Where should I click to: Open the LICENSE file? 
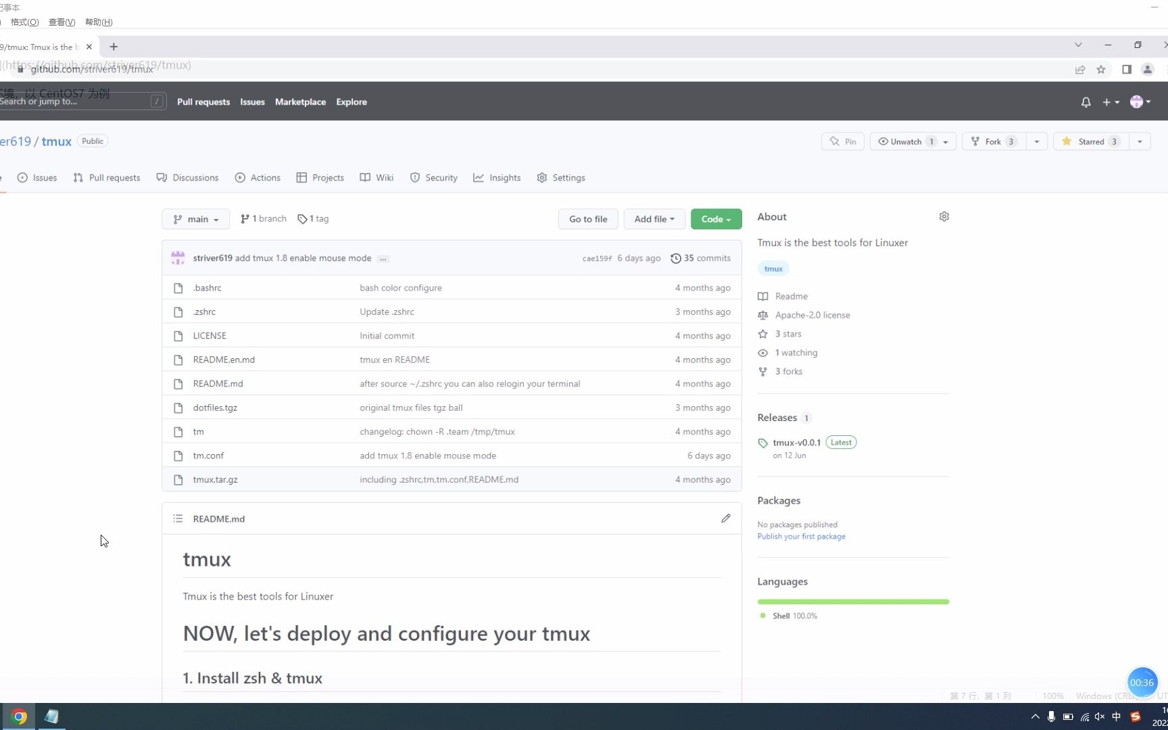point(210,336)
